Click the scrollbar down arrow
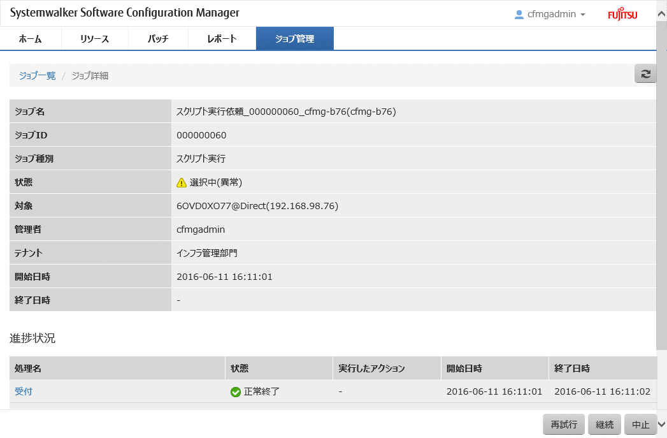Viewport: 667px width, 438px height. (x=661, y=424)
